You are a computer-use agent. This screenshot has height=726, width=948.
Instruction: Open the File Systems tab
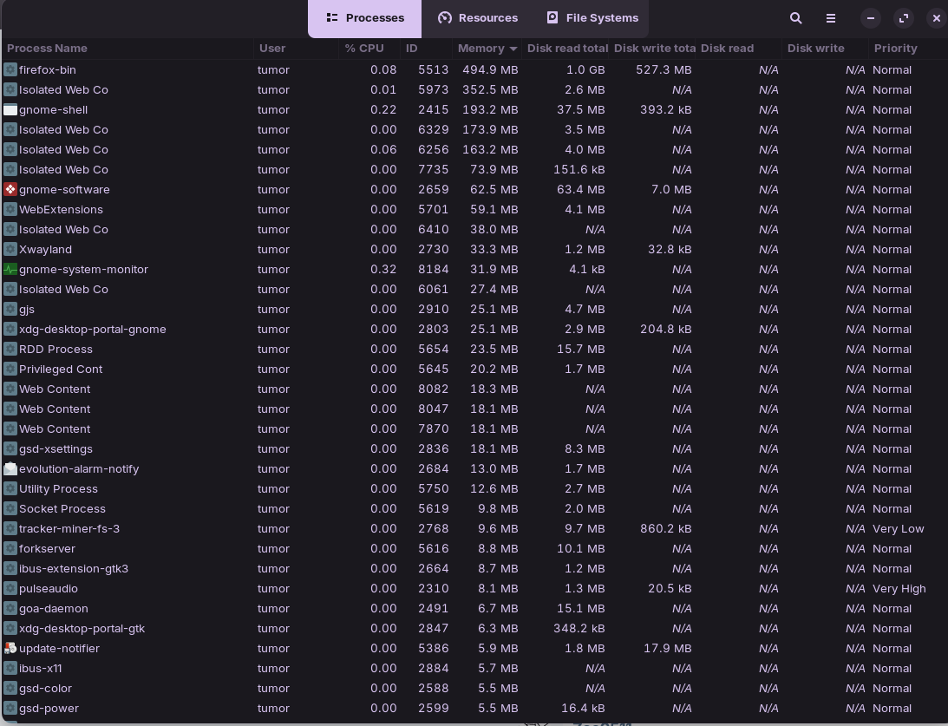coord(592,18)
